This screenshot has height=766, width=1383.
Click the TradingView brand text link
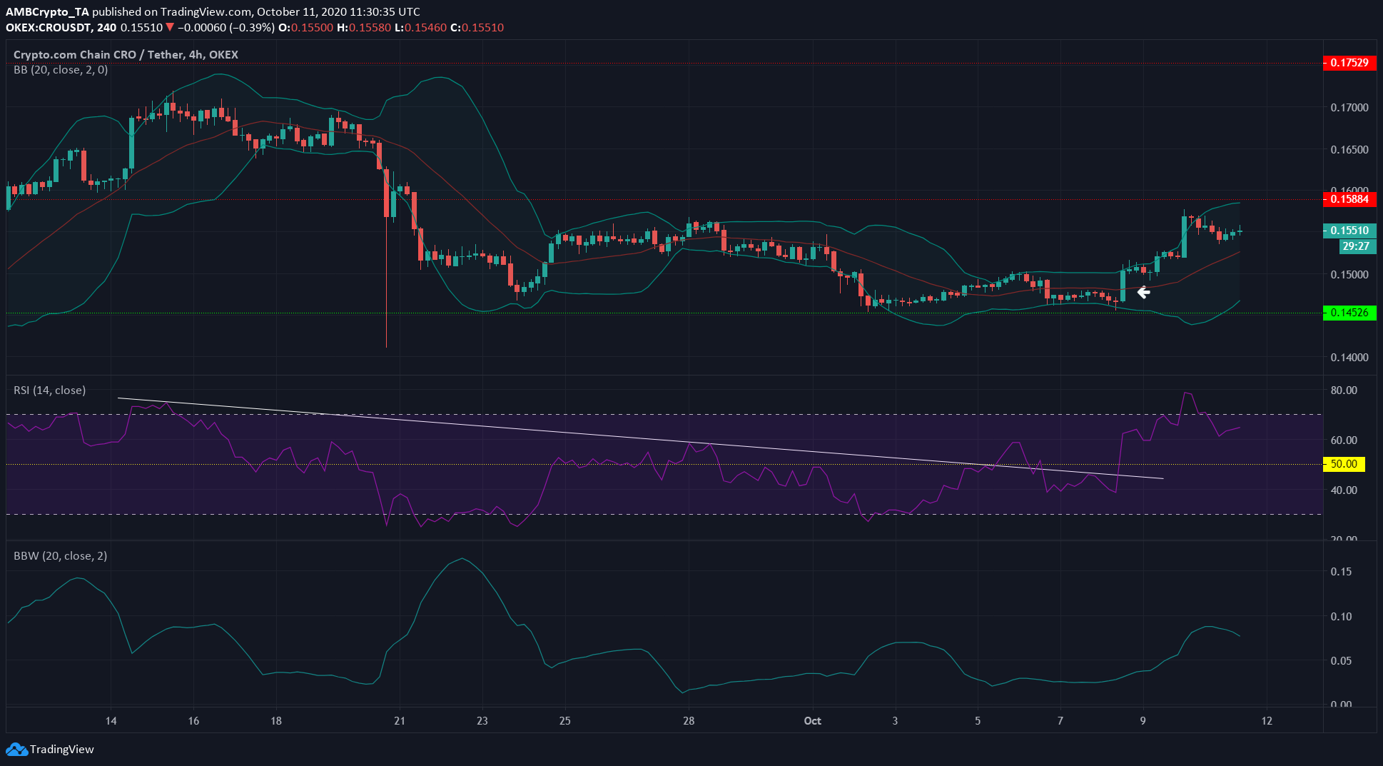point(62,750)
